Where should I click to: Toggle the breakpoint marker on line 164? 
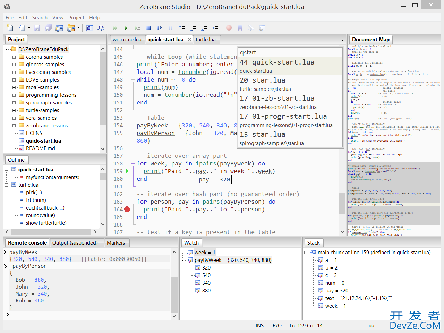click(127, 209)
